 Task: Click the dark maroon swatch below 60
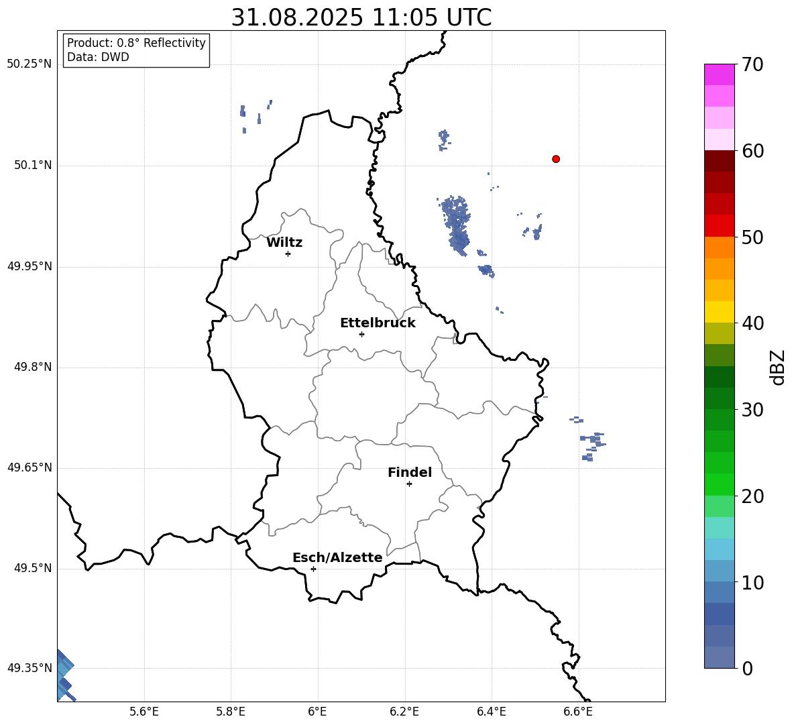pyautogui.click(x=719, y=161)
